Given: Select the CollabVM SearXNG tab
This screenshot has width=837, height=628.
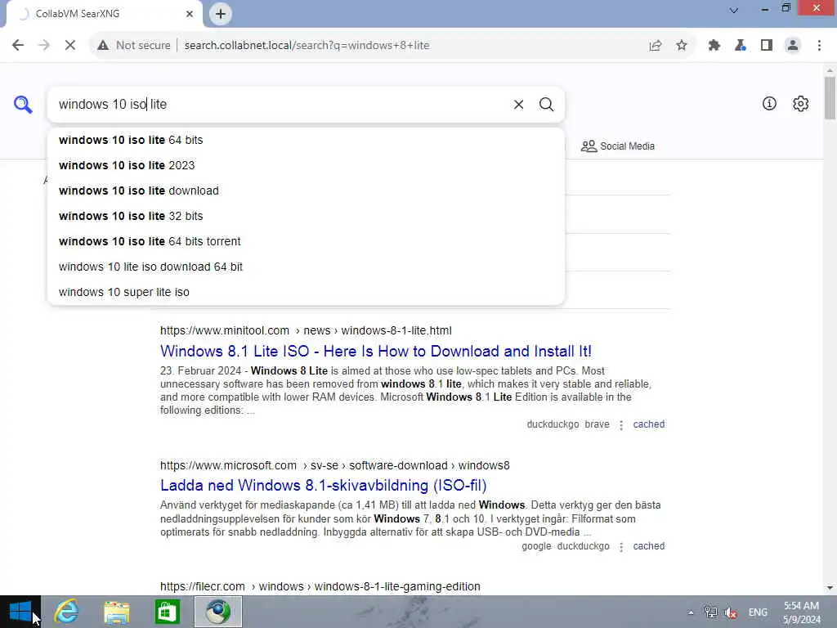Looking at the screenshot, I should pyautogui.click(x=104, y=14).
